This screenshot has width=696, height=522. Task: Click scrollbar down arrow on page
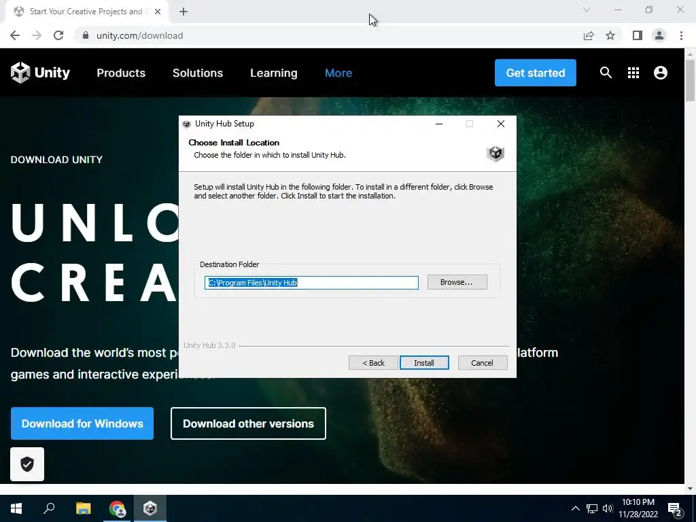click(690, 489)
